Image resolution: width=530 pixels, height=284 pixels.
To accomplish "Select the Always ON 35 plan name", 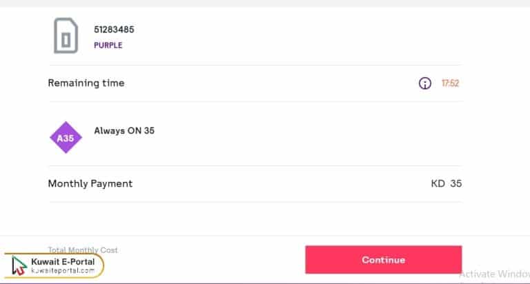I will coord(124,130).
